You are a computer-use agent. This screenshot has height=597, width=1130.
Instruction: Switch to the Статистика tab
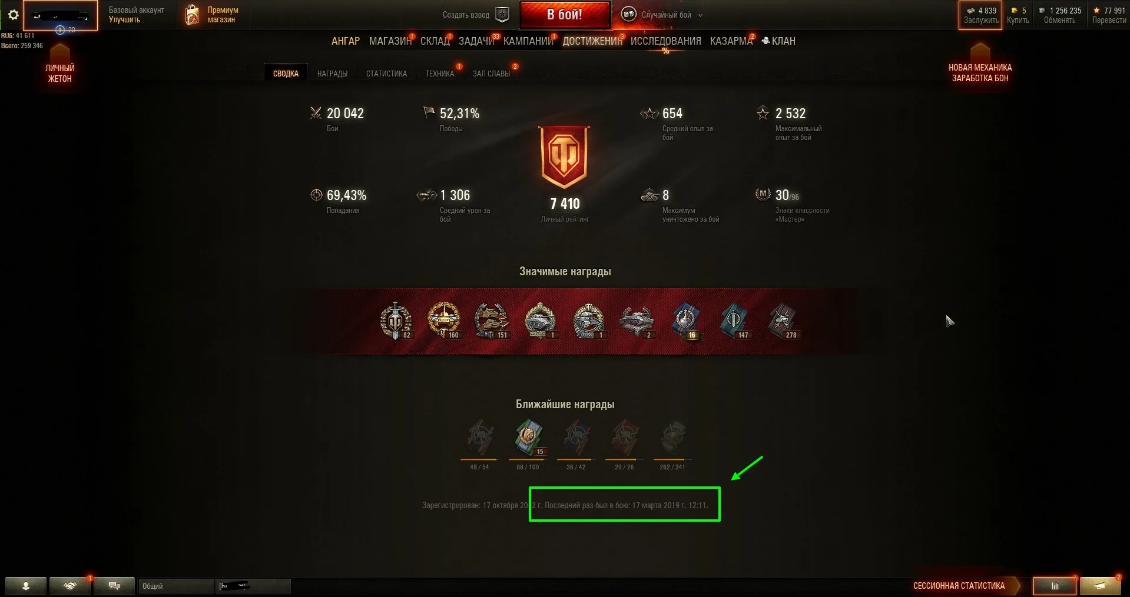[x=386, y=74]
